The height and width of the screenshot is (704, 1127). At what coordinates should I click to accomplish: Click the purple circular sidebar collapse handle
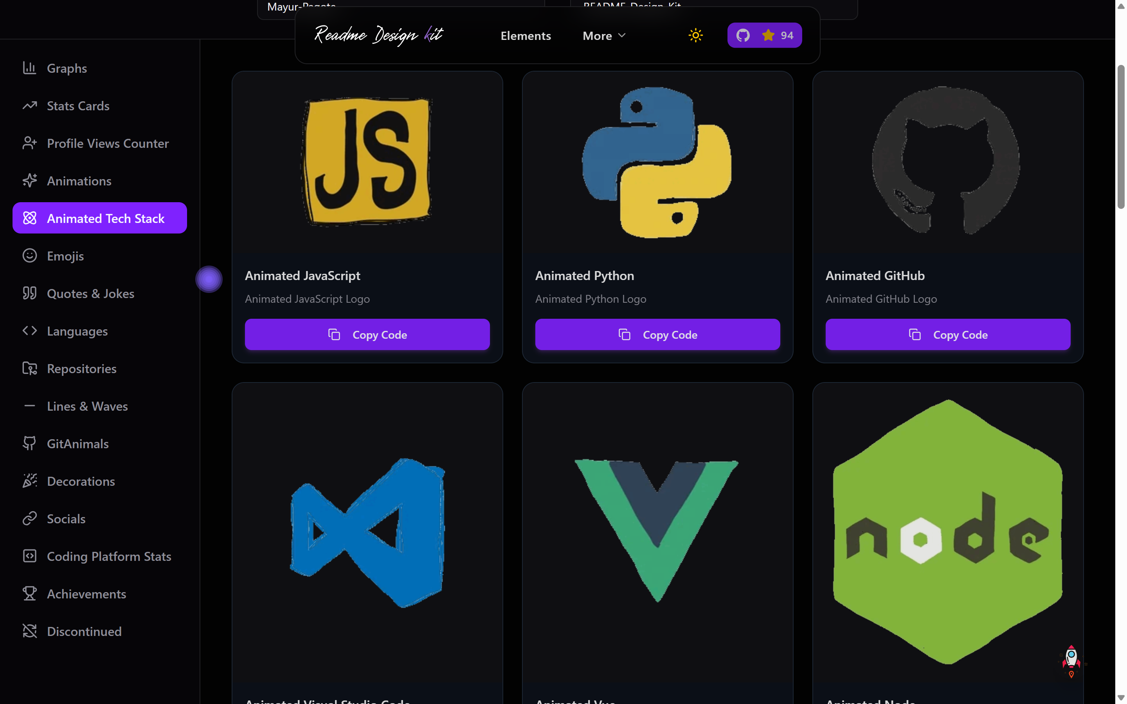click(209, 279)
